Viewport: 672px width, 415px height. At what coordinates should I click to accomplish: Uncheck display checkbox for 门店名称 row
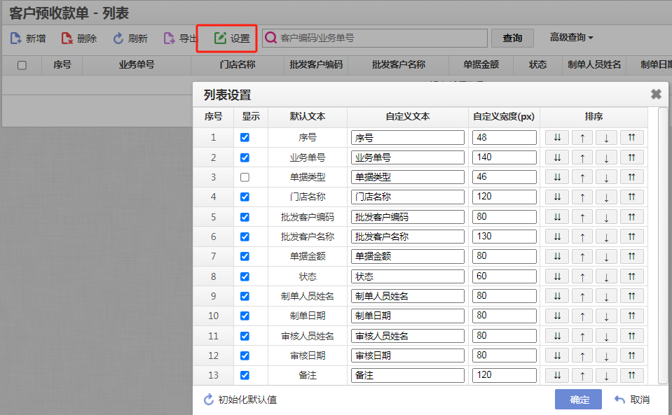(245, 197)
